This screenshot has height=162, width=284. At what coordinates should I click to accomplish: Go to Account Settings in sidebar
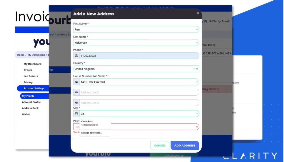(34, 88)
